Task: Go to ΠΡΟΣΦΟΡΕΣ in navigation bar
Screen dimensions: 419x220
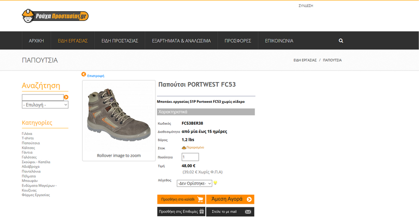Action: pos(238,41)
